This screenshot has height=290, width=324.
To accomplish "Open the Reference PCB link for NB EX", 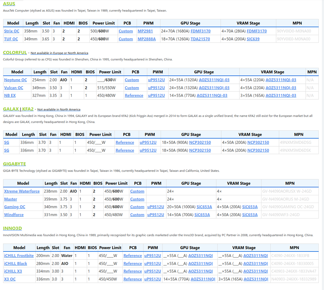I will click(x=134, y=95).
